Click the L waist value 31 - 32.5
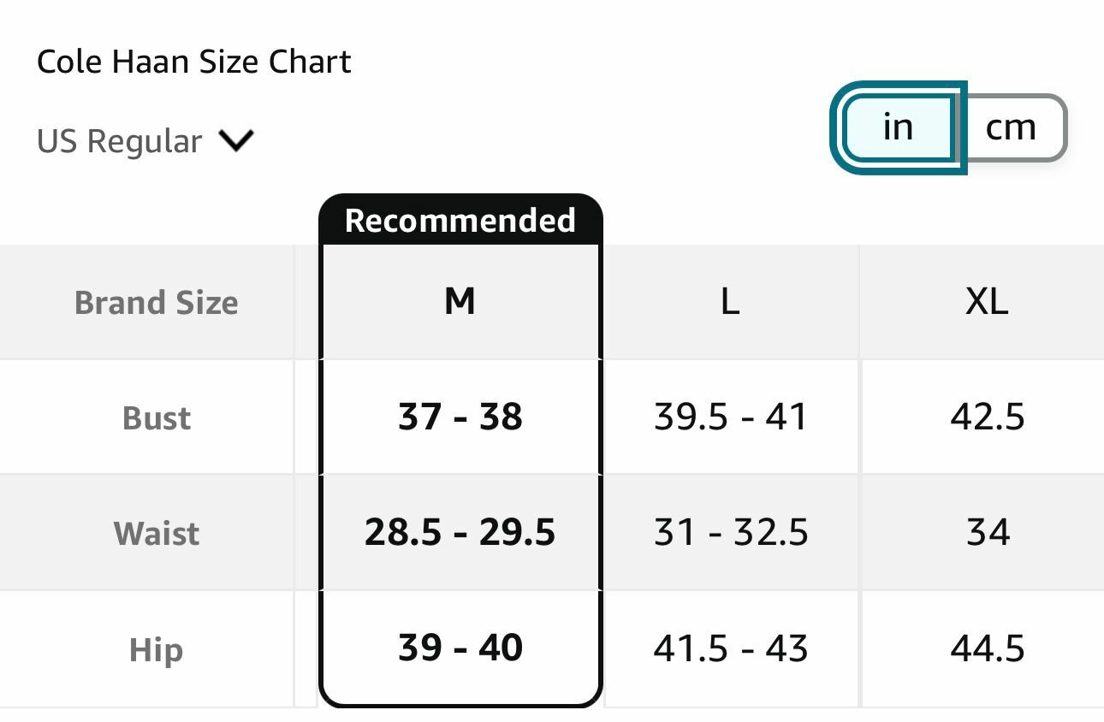 [730, 532]
